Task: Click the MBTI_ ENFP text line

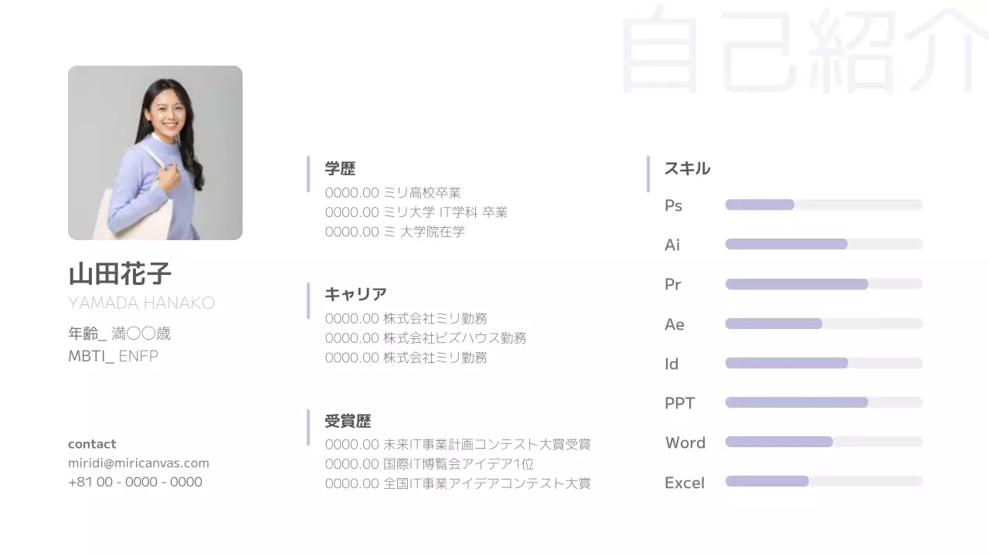Action: click(113, 356)
